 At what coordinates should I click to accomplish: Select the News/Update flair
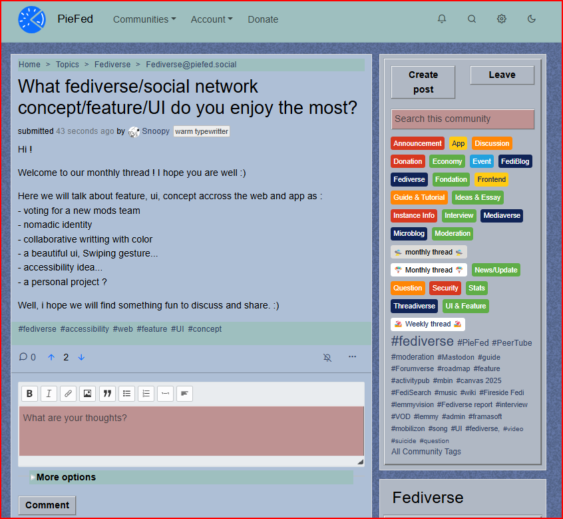496,270
